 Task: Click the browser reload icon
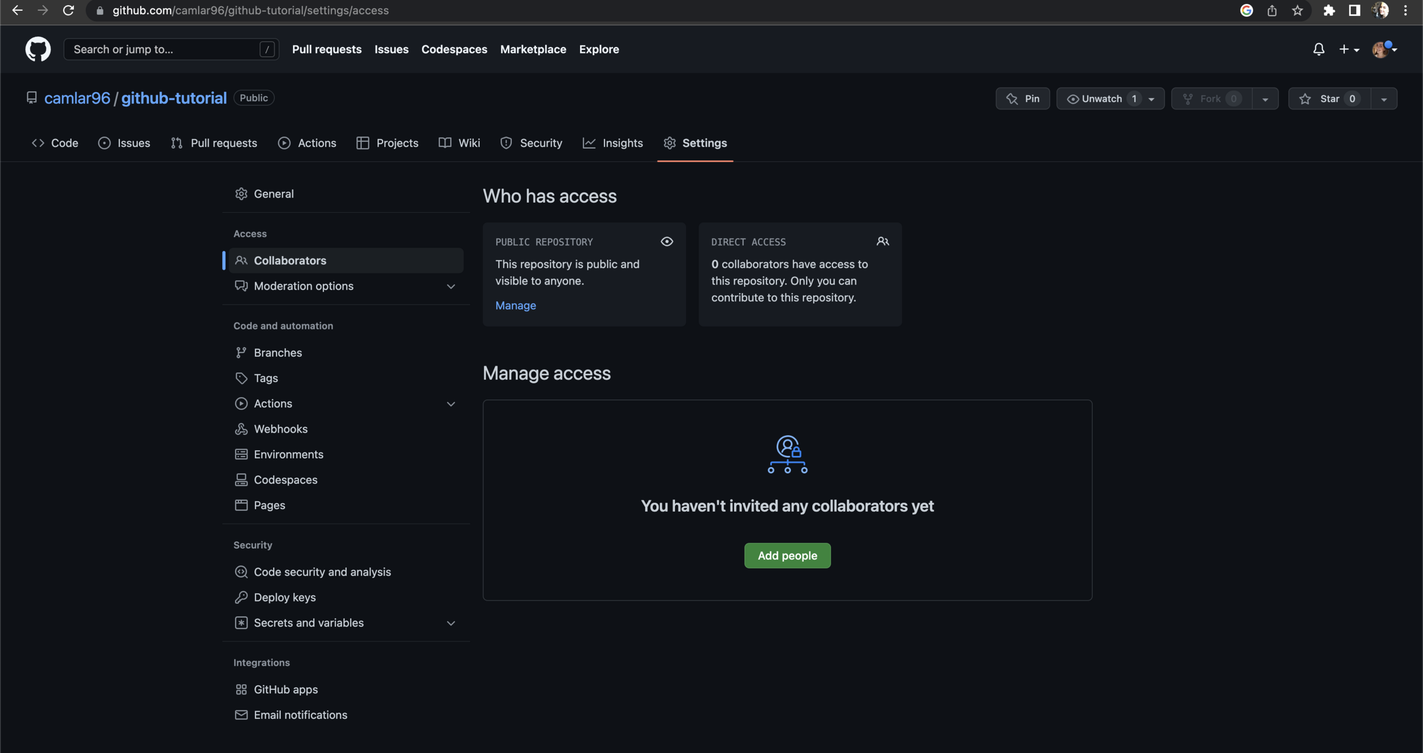point(68,10)
